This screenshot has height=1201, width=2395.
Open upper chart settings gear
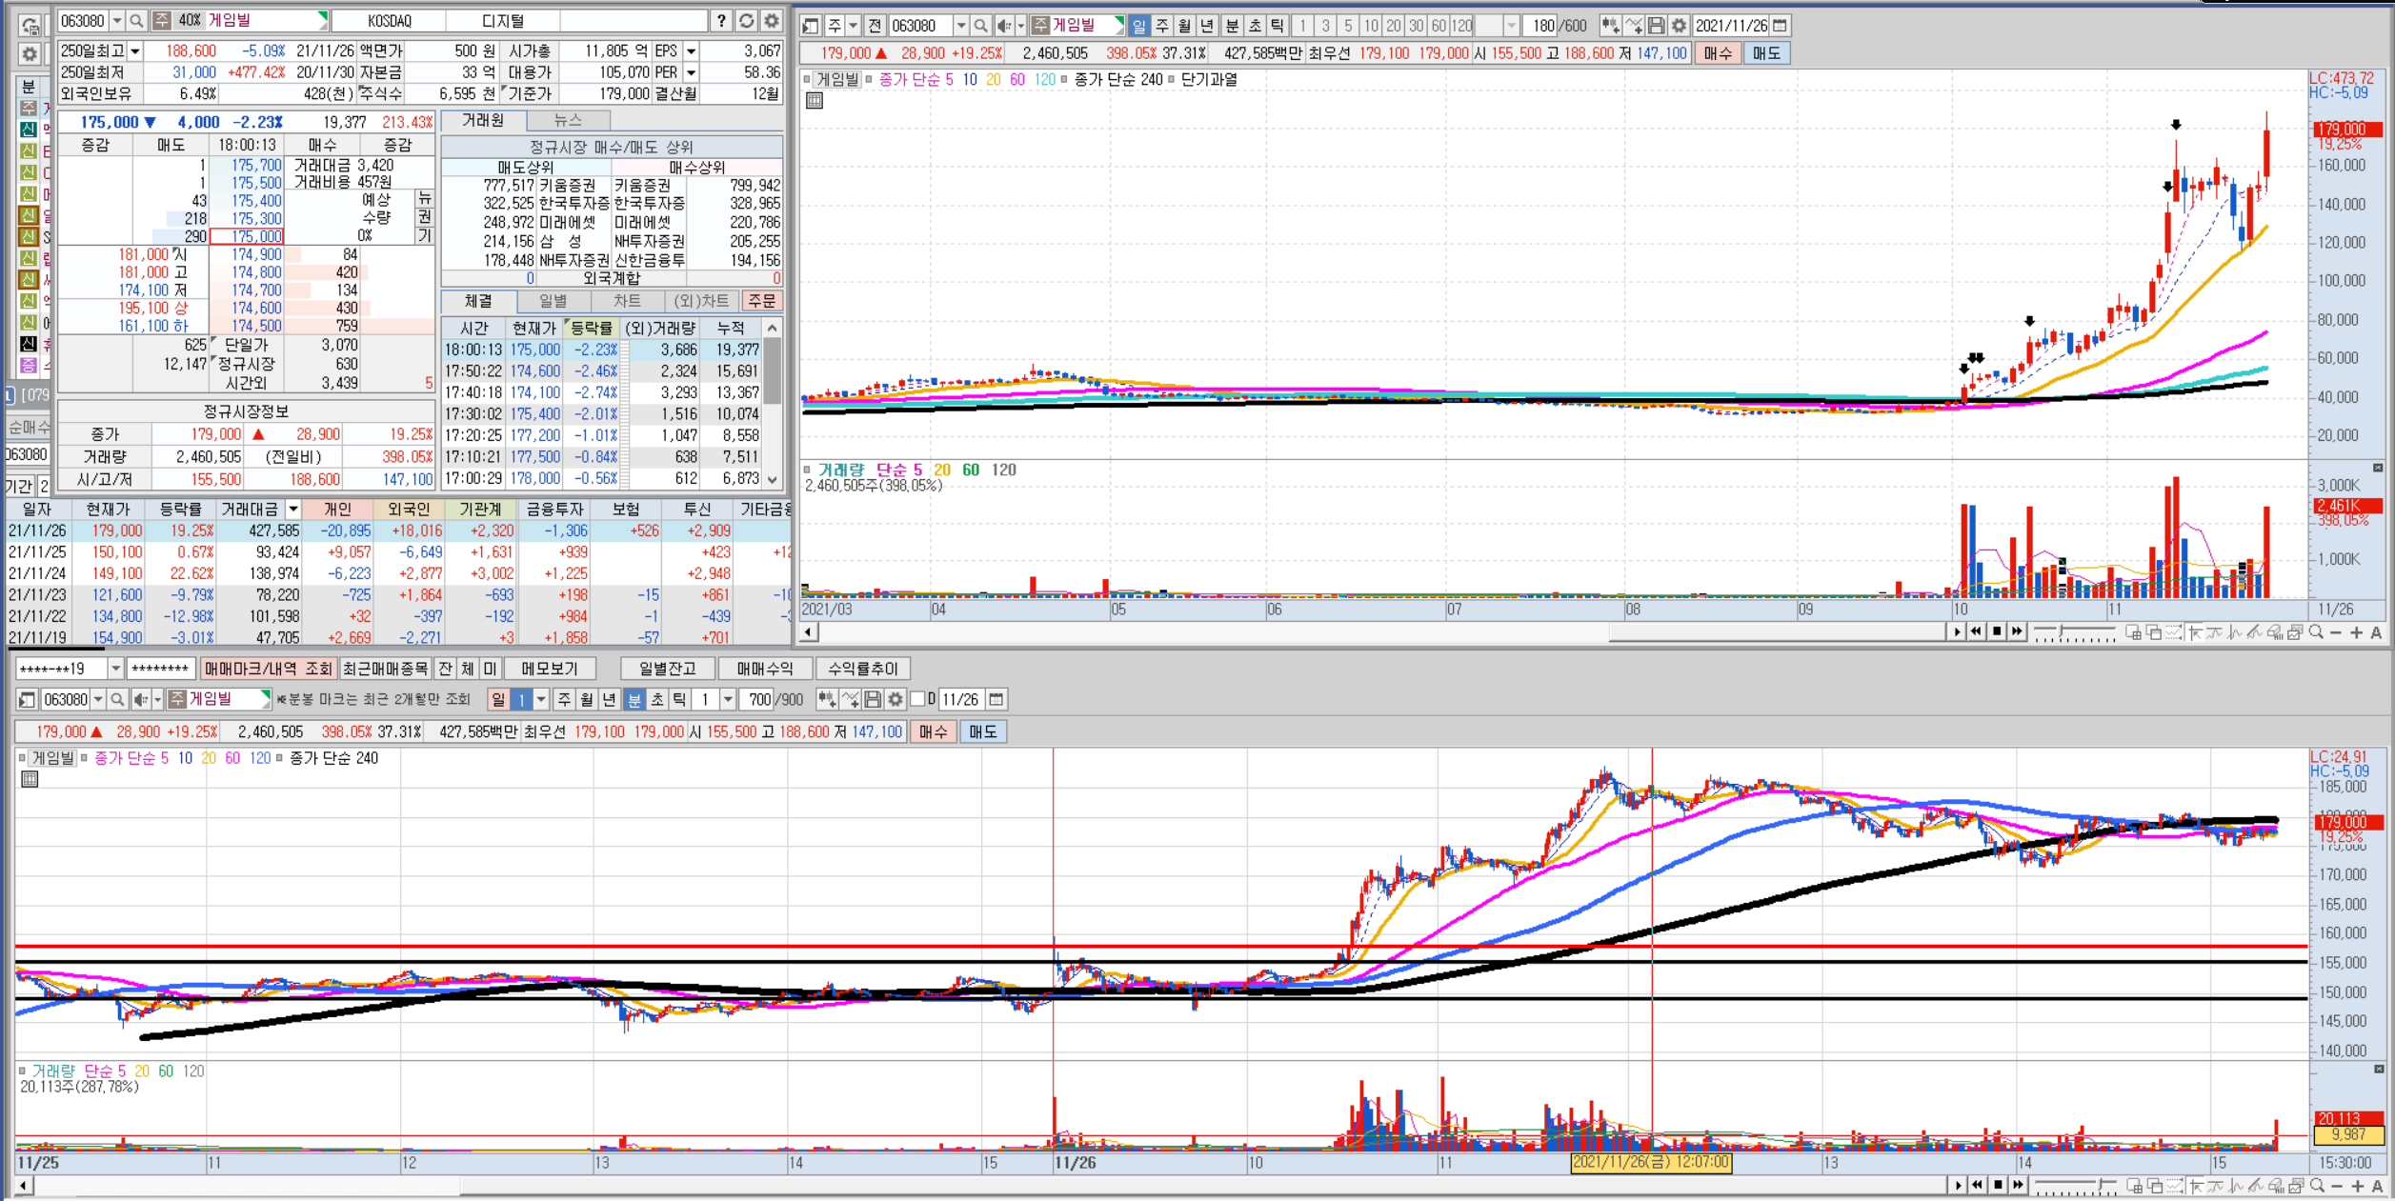[1679, 26]
